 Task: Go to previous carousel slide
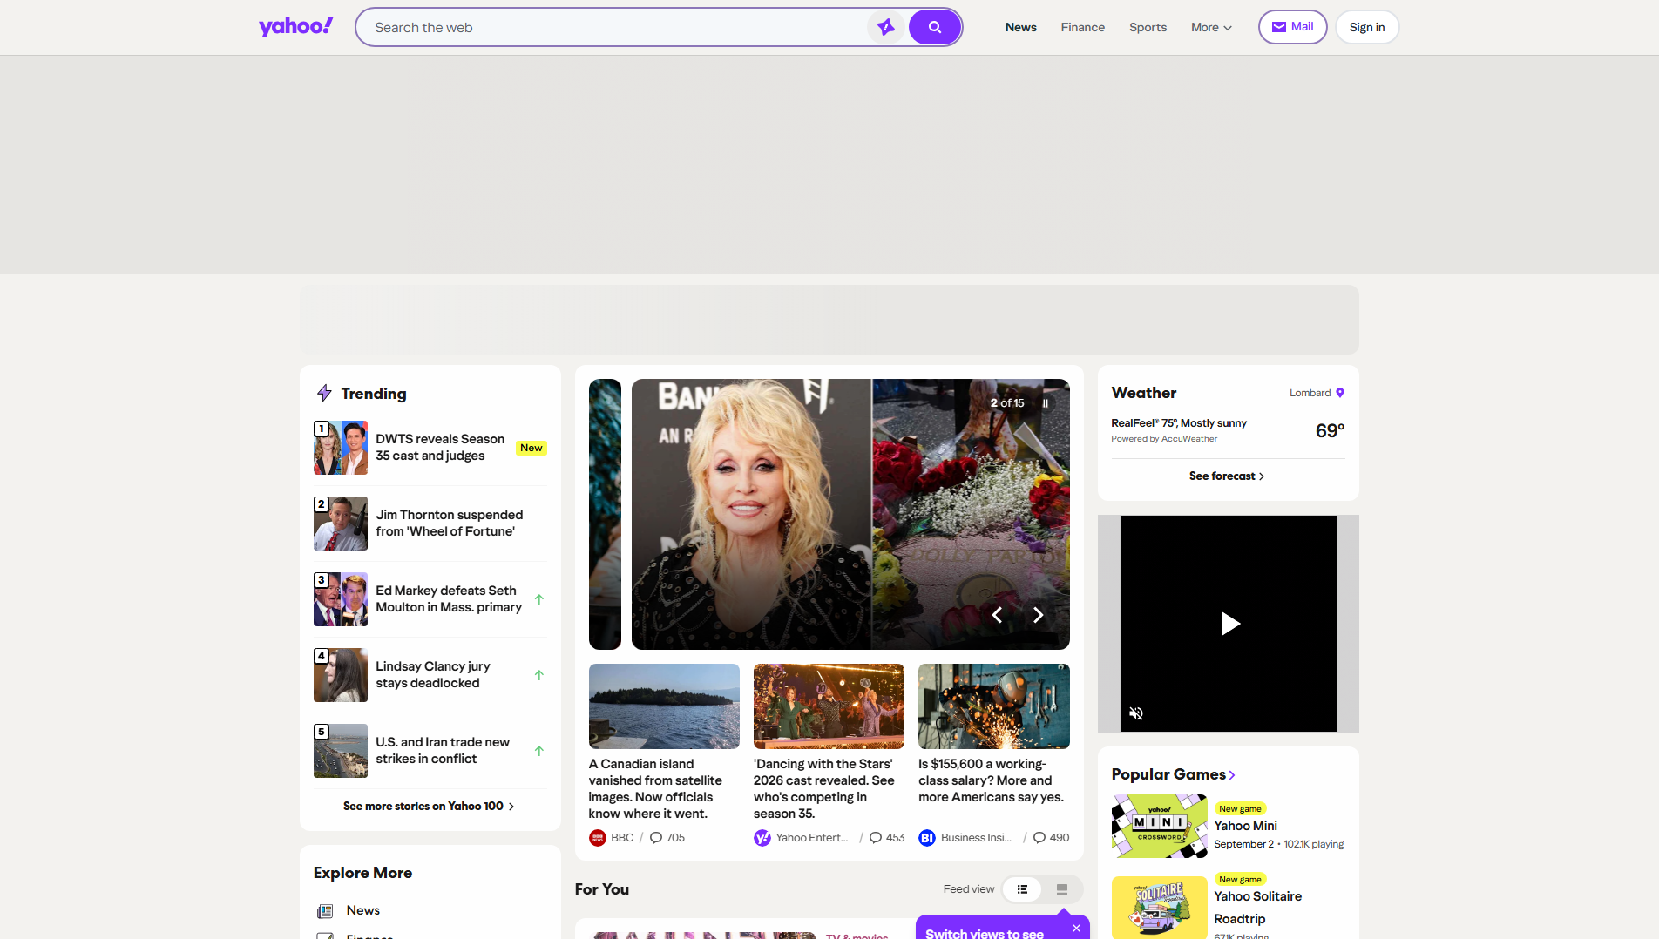[x=997, y=615]
